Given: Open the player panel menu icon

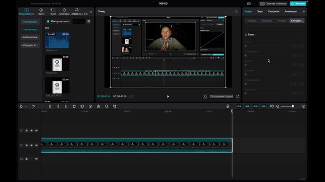Looking at the screenshot, I should 236,12.
